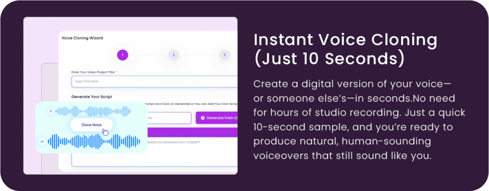Click the plus icon in Generate From button

(x=202, y=118)
